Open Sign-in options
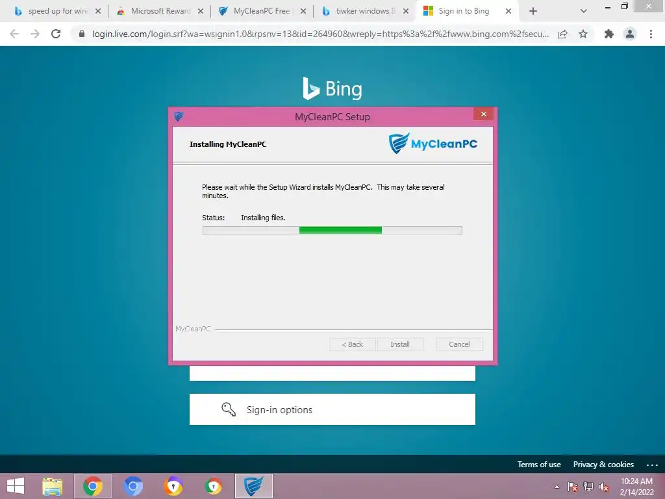 click(x=332, y=409)
